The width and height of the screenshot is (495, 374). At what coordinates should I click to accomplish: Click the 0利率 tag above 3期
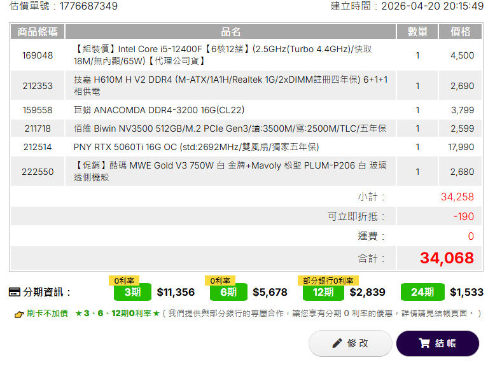pyautogui.click(x=124, y=280)
